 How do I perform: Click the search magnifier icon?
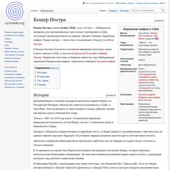163,10
